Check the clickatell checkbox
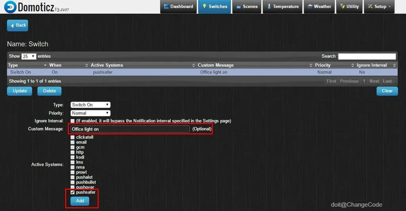406x211 pixels. pyautogui.click(x=73, y=137)
